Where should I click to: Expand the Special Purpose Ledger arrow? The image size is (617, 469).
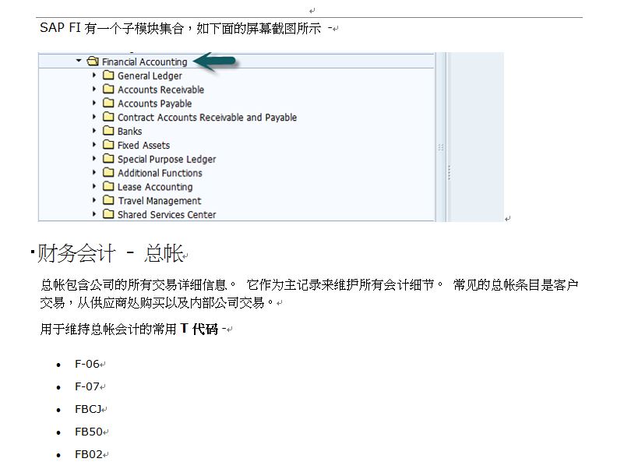tap(94, 158)
